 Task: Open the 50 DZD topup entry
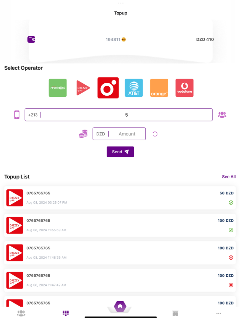[x=120, y=198]
